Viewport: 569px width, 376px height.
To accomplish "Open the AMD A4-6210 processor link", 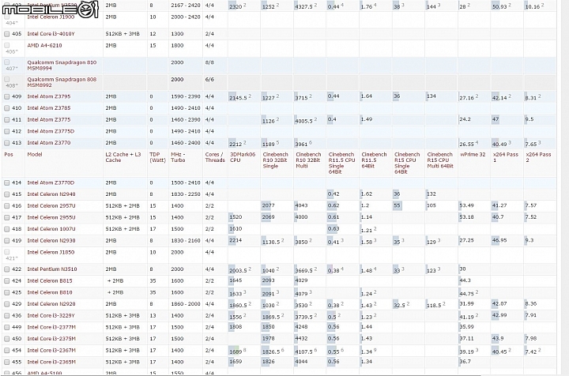I will (x=44, y=45).
